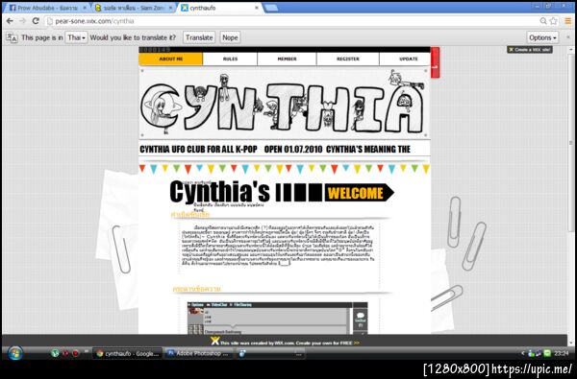Open the REGISTER page menu item
577x379 pixels.
(x=348, y=59)
